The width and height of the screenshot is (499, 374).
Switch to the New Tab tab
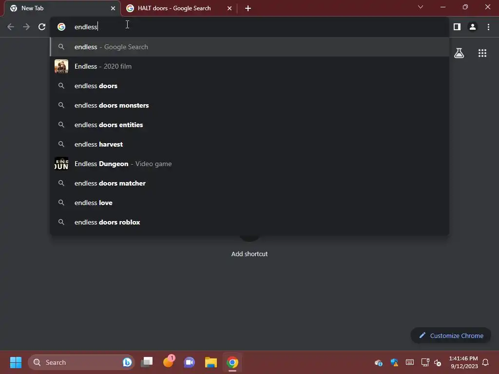click(62, 8)
